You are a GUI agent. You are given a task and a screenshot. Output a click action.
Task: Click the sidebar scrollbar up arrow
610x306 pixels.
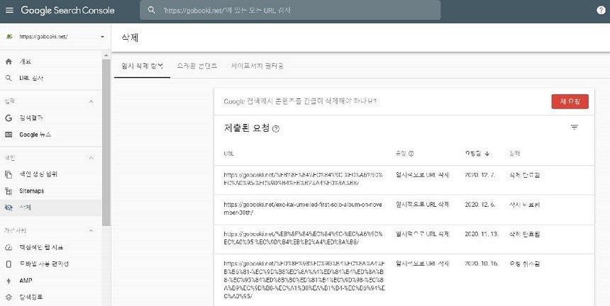point(106,55)
